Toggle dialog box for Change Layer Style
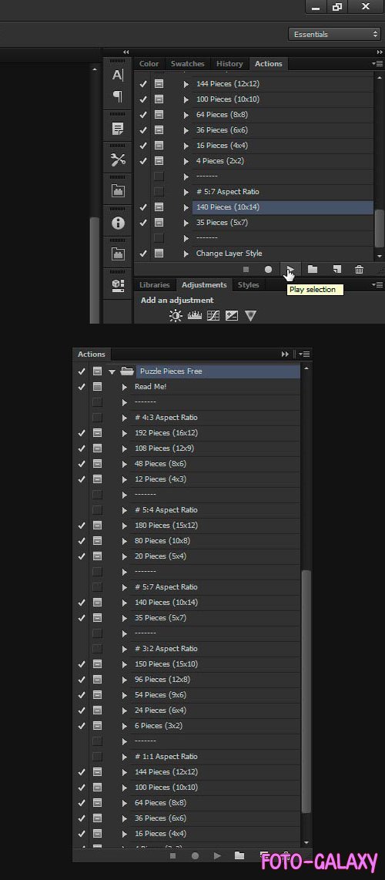This screenshot has height=880, width=385. [159, 254]
